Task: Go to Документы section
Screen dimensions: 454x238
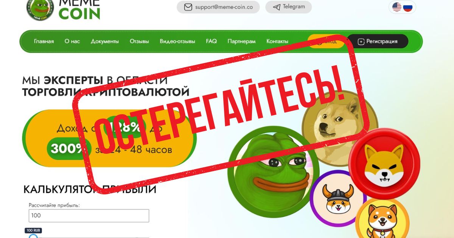Action: (x=105, y=41)
